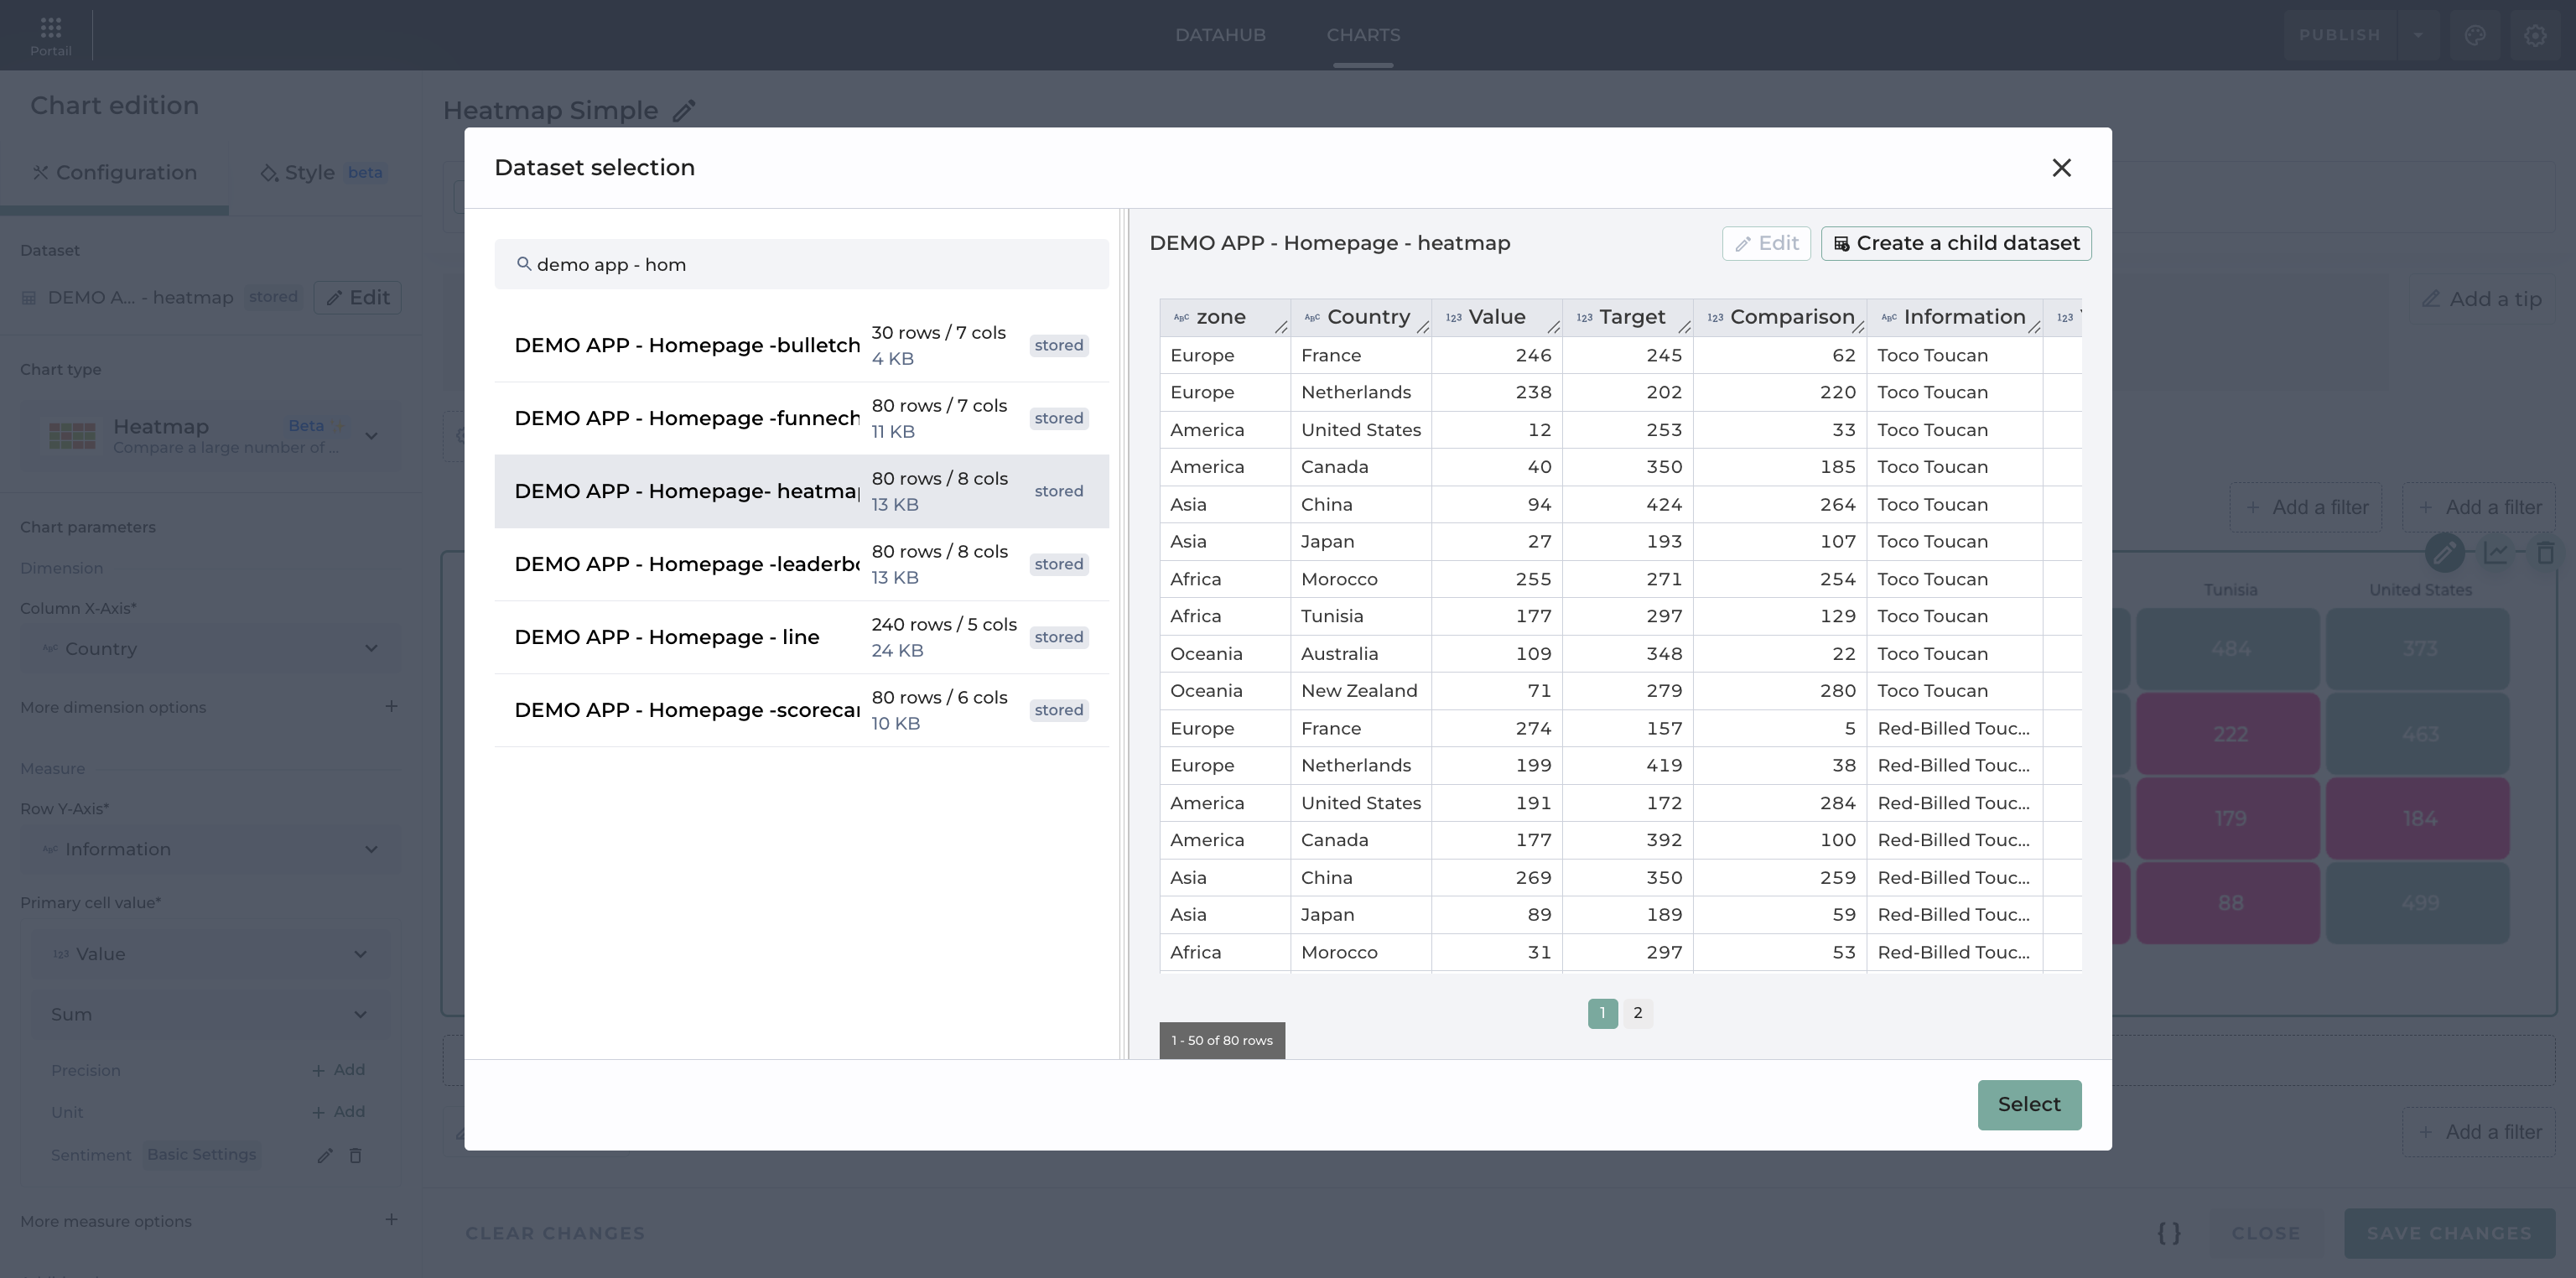
Task: Click SAVE CHANGES button
Action: (2449, 1233)
